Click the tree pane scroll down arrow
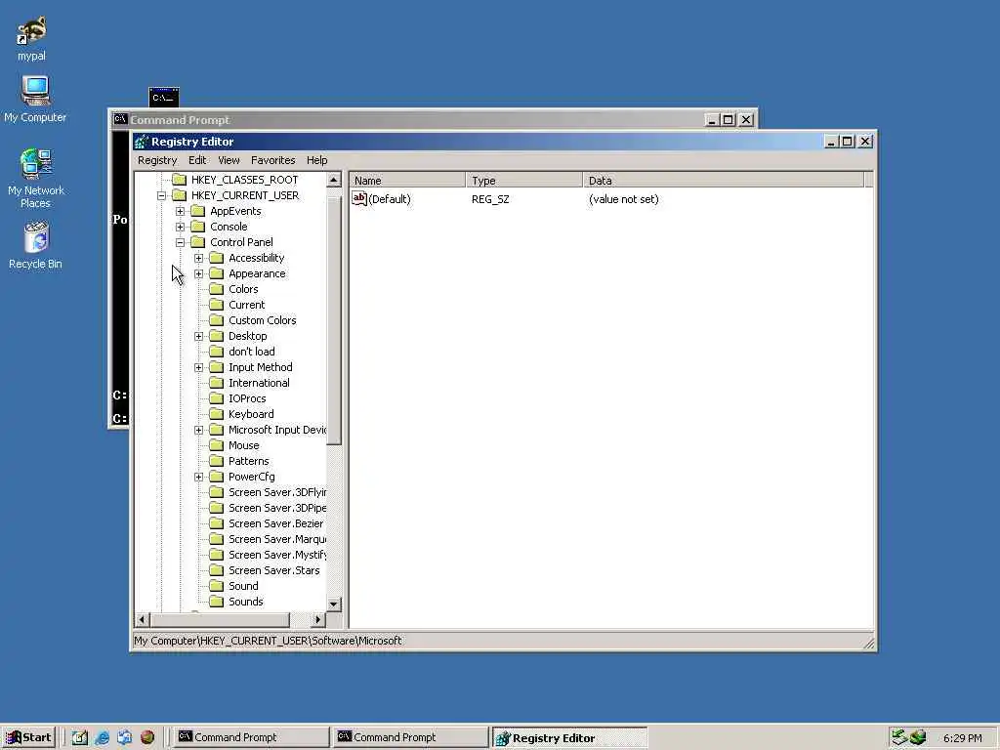The width and height of the screenshot is (1000, 750). point(334,604)
